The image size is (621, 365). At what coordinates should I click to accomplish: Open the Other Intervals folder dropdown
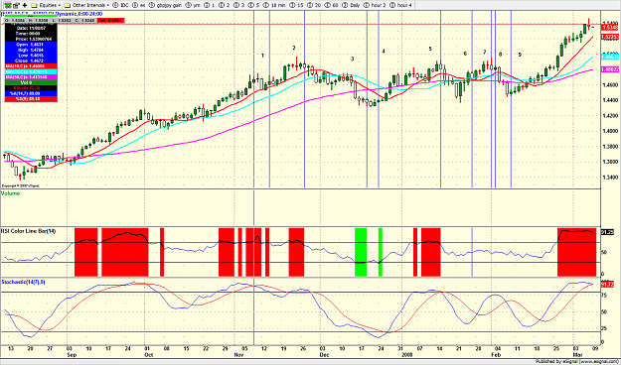(x=86, y=6)
